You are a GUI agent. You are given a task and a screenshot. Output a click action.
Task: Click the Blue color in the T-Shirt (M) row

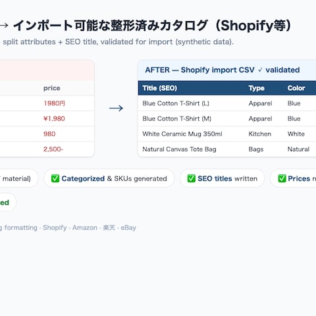point(294,118)
